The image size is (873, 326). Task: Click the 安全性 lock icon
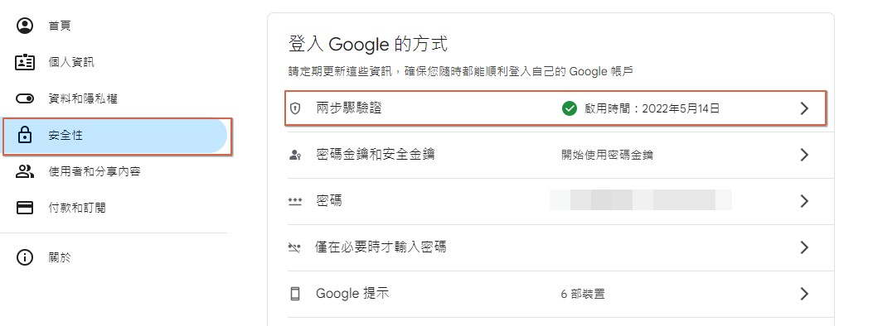pyautogui.click(x=25, y=135)
